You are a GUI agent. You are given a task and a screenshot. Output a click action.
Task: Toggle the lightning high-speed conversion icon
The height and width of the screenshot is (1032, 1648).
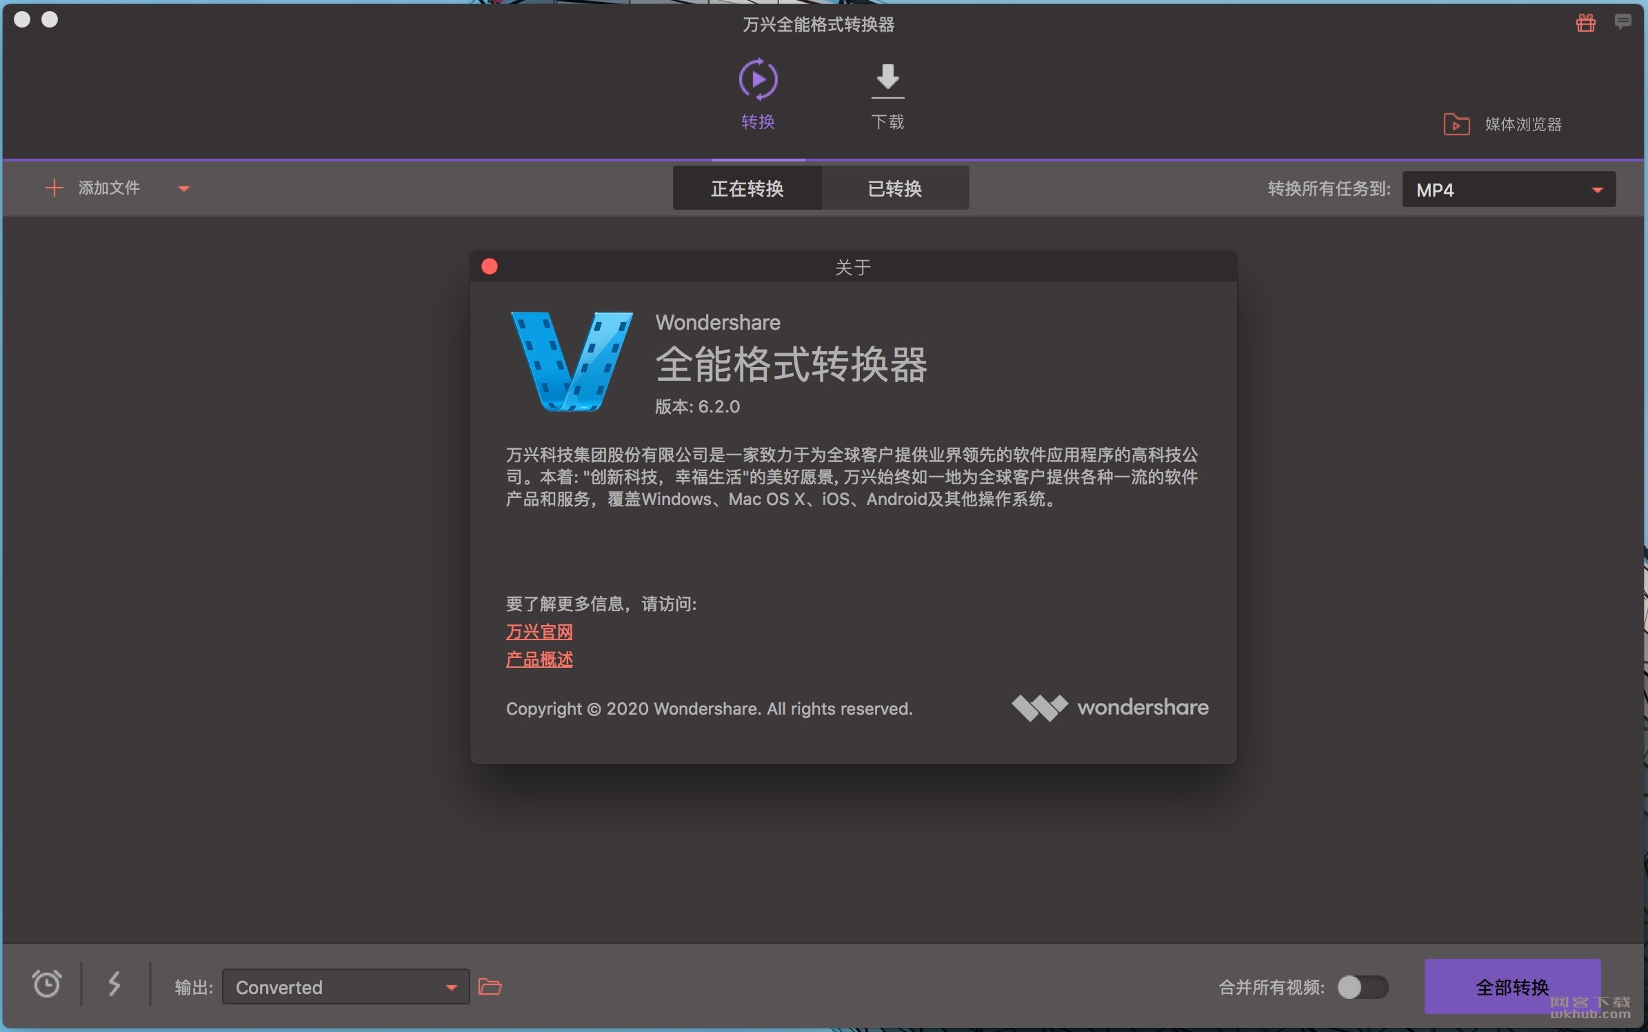click(114, 984)
